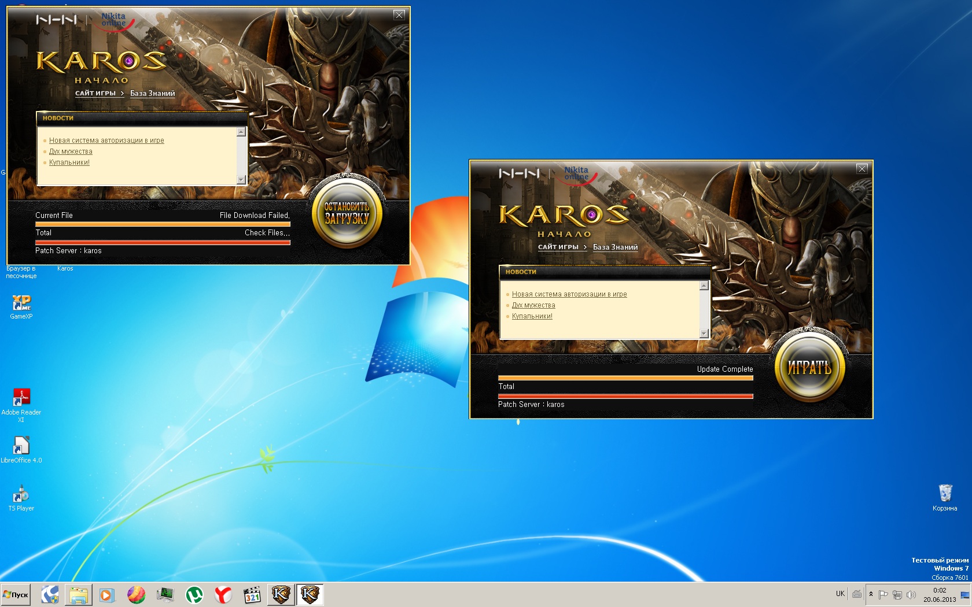The height and width of the screenshot is (607, 972).
Task: Click the UK language indicator in the tray
Action: (x=840, y=594)
